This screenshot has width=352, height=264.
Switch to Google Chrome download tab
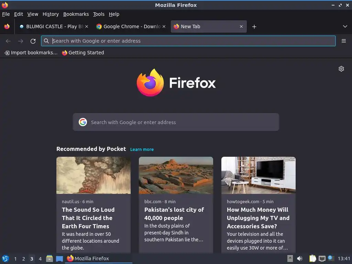(131, 26)
